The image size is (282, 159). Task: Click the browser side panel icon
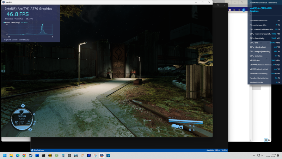tap(239, 10)
